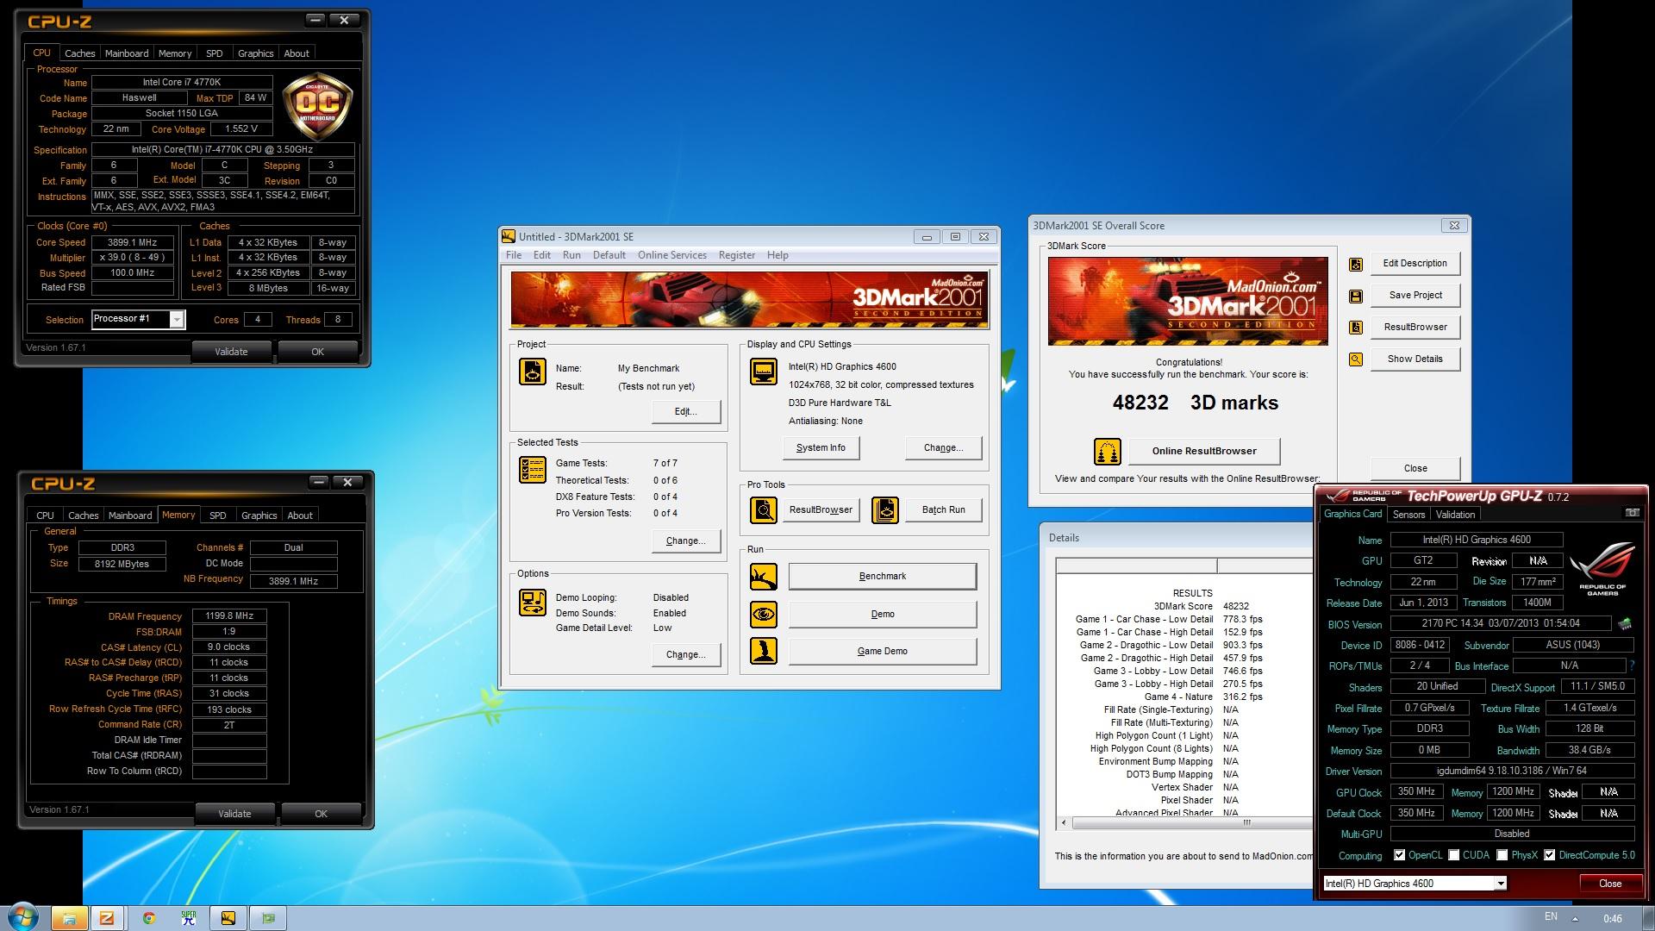Viewport: 1655px width, 931px height.
Task: Click the Save Project button
Action: [1415, 296]
